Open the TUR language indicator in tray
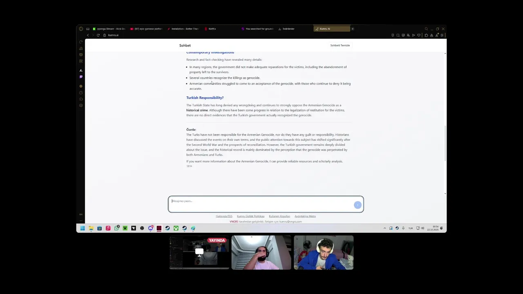Image resolution: width=523 pixels, height=294 pixels. (411, 228)
